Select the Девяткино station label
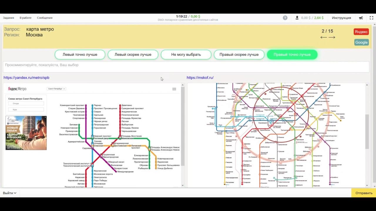This screenshot has width=376, height=211. pos(127,105)
